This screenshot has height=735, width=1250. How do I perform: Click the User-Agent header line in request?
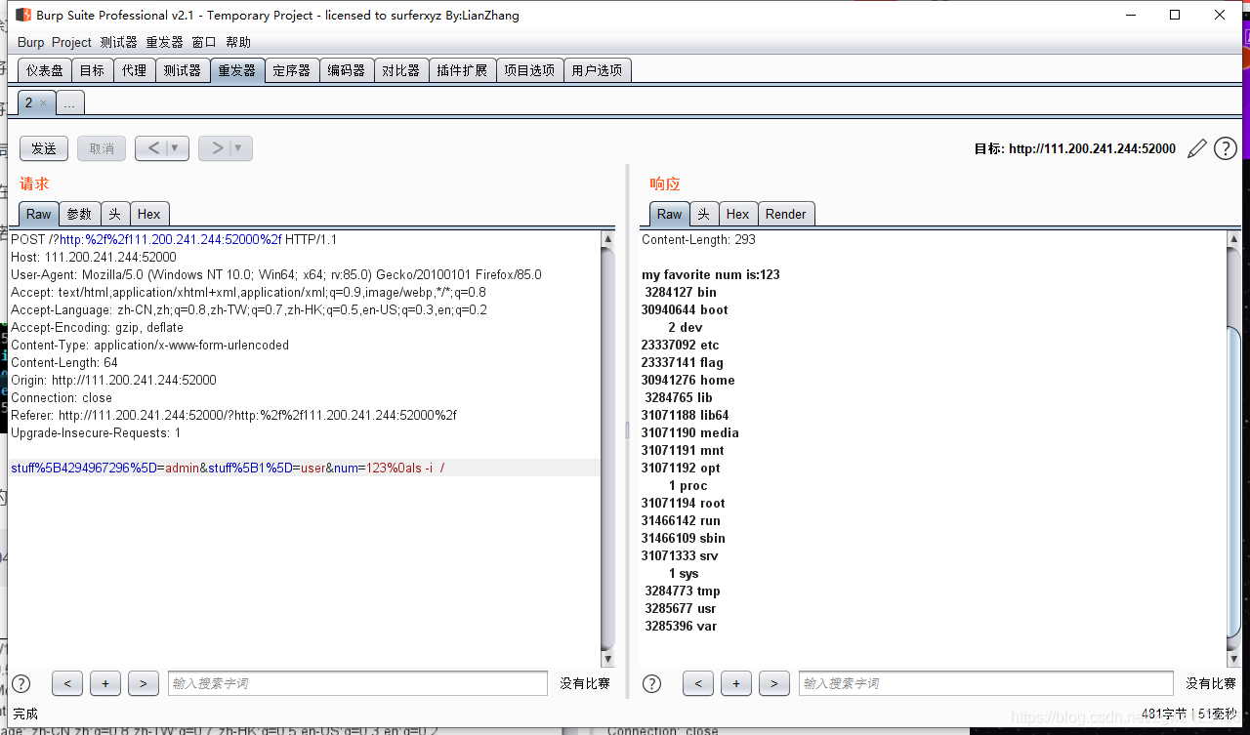(276, 274)
